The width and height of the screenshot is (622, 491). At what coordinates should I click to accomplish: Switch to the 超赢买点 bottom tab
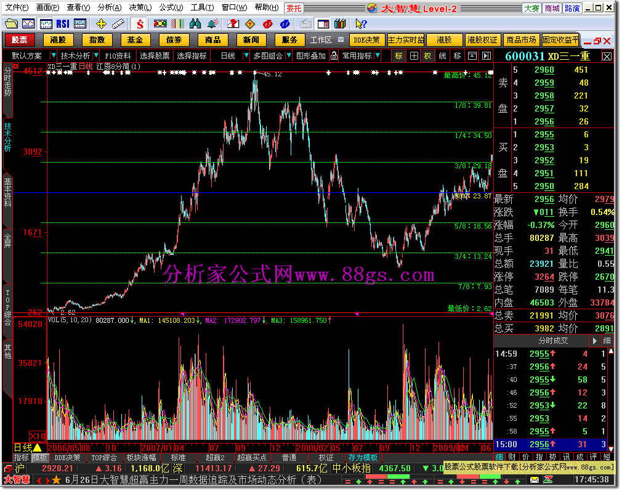point(251,458)
